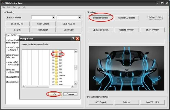Select the E60 folder
The width and height of the screenshot is (170, 110).
click(x=61, y=57)
